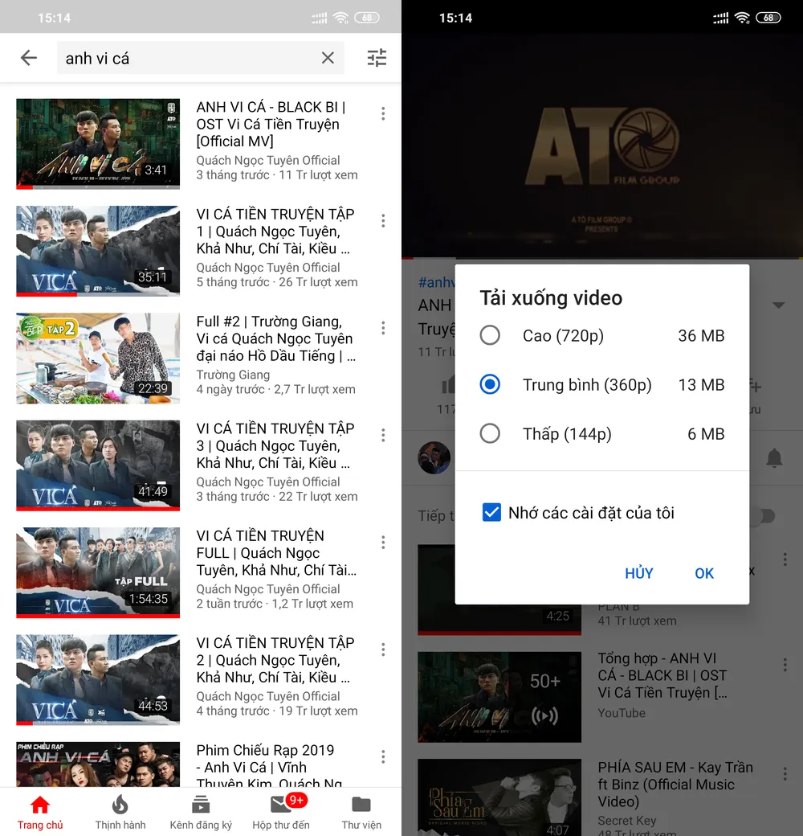The width and height of the screenshot is (803, 836).
Task: Open thumbnail of the 44:53 VI CÁ video
Action: point(98,679)
